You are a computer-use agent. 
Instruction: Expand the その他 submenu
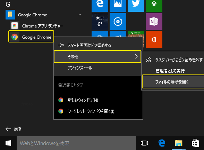pos(97,56)
